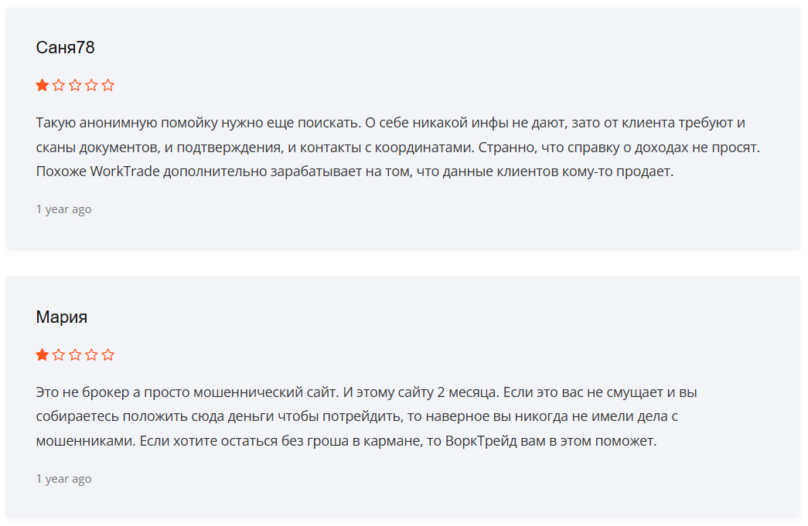Click the second star in Саня78's rating
808x526 pixels.
(59, 85)
